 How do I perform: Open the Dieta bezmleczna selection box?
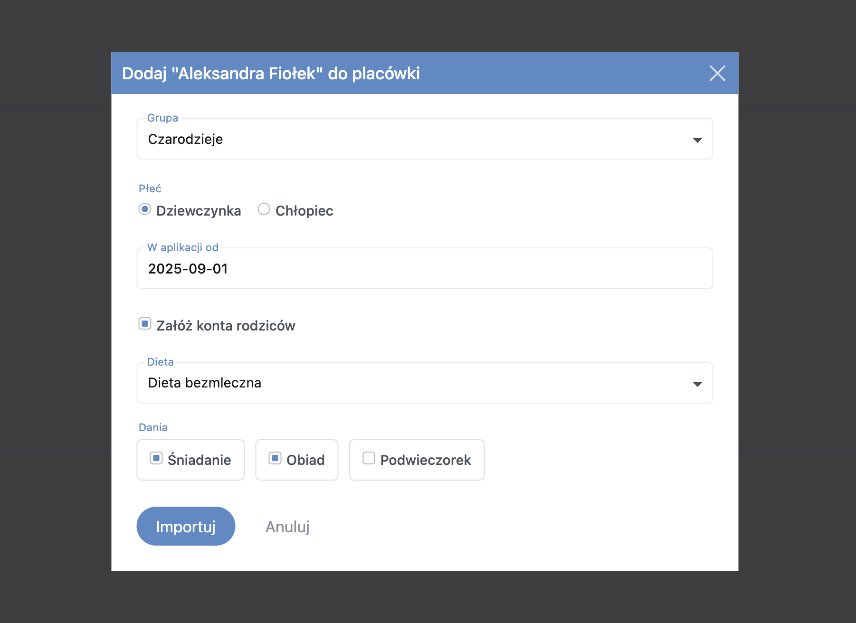[425, 383]
